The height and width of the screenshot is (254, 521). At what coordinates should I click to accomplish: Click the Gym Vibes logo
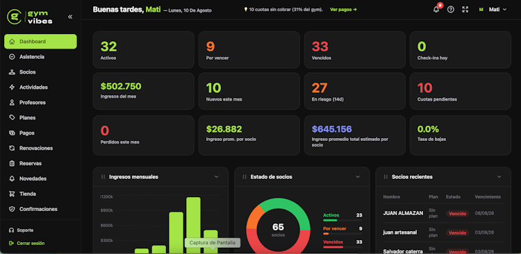point(30,17)
